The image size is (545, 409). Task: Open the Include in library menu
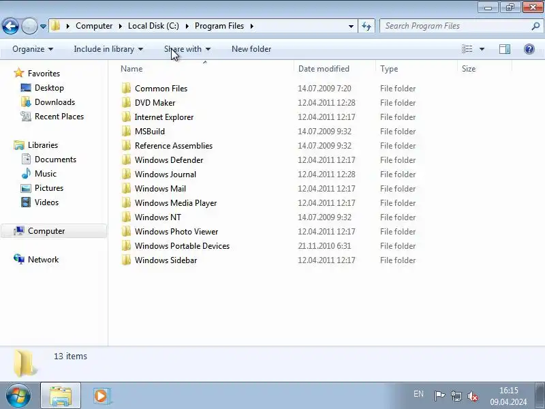[108, 49]
